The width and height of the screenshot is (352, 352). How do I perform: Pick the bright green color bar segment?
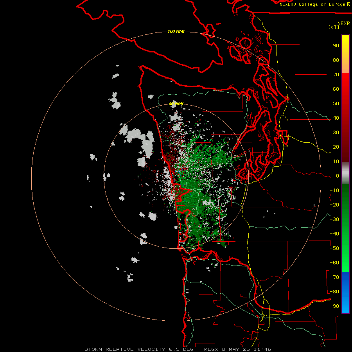(x=345, y=265)
